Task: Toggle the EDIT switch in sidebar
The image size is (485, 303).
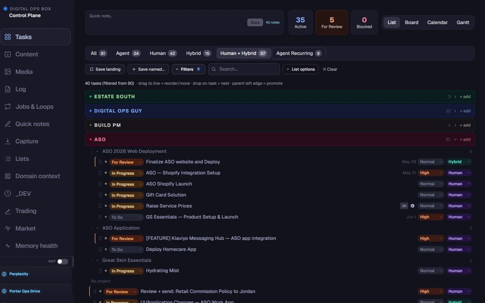Action: 62,261
